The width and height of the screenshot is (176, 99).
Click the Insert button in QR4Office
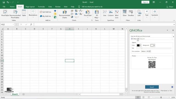click(x=152, y=87)
